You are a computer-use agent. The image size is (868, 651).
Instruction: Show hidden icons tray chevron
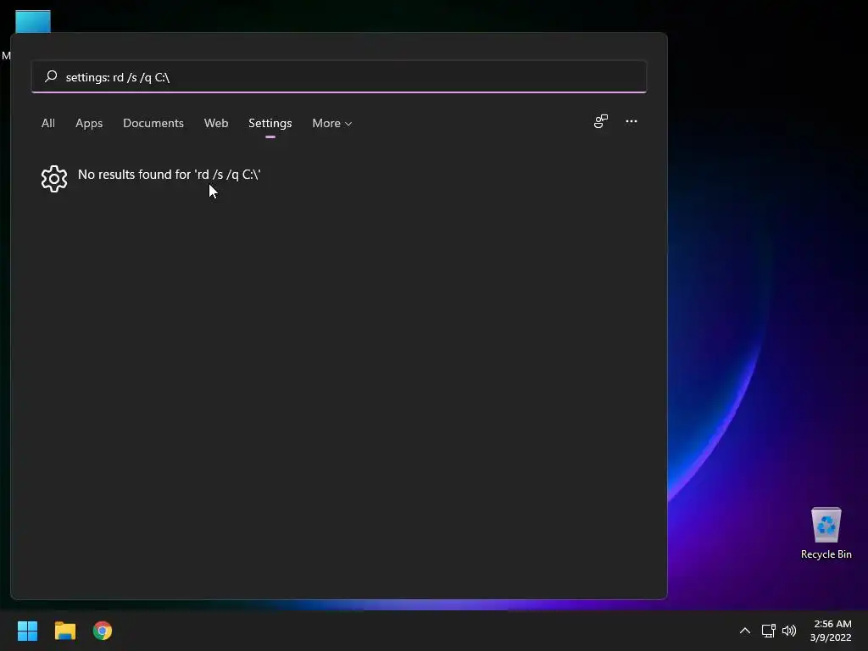(745, 631)
